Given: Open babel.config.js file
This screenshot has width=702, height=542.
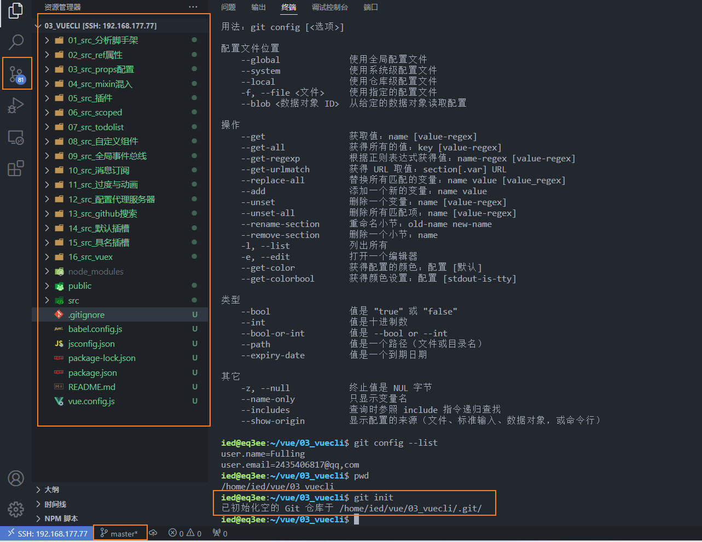Looking at the screenshot, I should pyautogui.click(x=120, y=329).
